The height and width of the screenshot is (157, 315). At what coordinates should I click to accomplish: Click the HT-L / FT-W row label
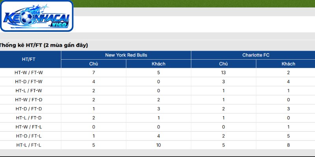tap(29, 91)
